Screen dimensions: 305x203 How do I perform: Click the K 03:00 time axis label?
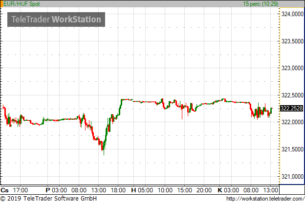click(228, 190)
